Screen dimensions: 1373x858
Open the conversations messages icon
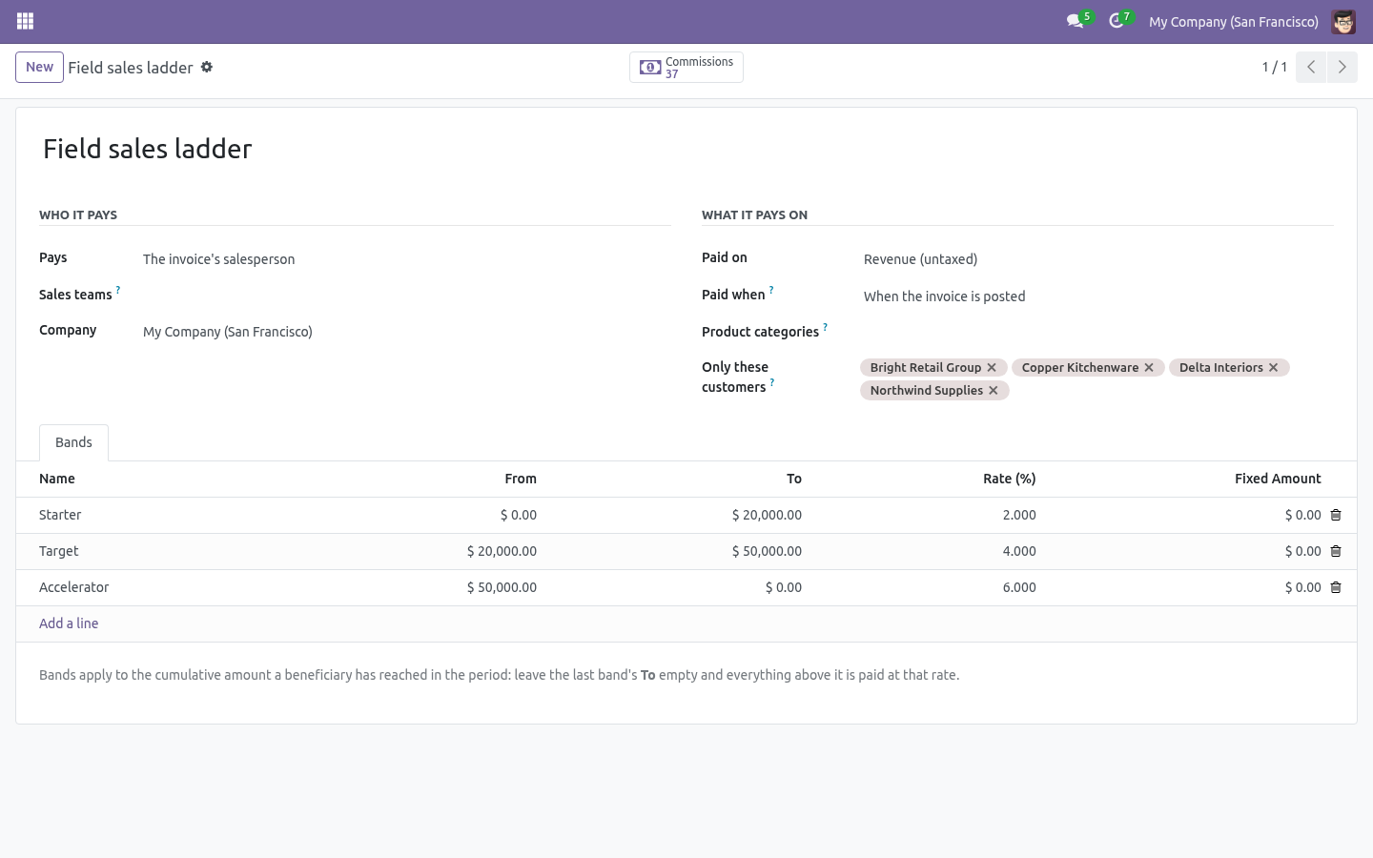[1076, 21]
